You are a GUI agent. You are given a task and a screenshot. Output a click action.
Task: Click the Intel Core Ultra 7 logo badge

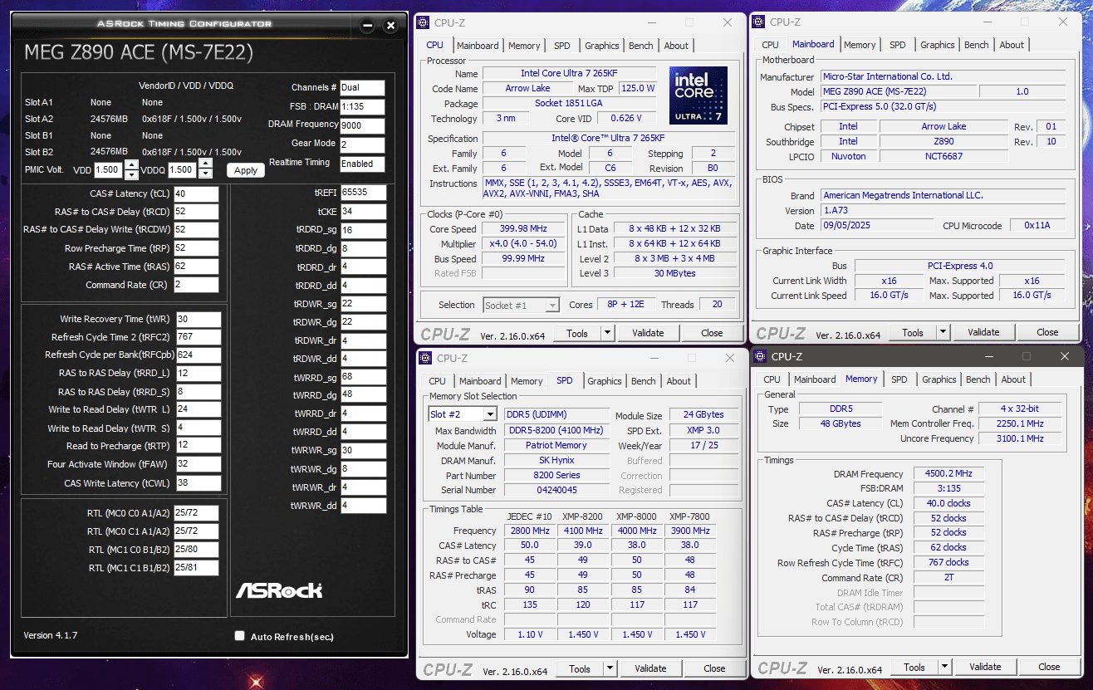[698, 95]
